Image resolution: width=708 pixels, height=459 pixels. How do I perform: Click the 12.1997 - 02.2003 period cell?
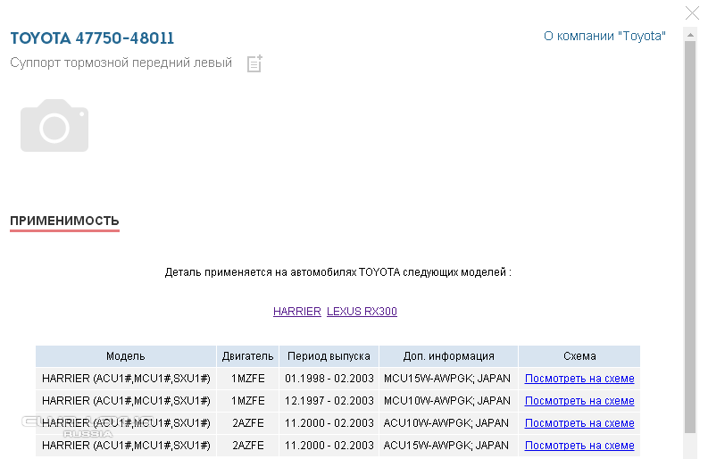(329, 401)
